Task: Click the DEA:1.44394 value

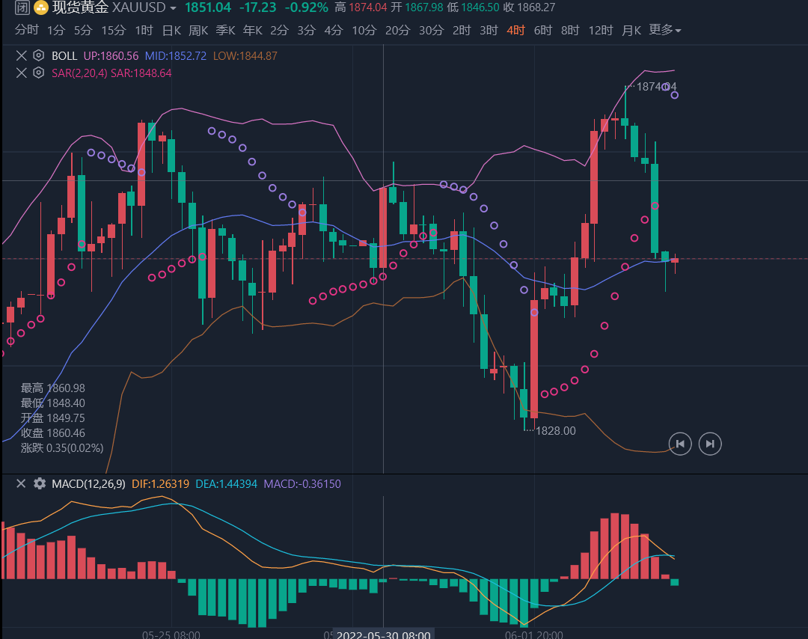Action: [226, 484]
